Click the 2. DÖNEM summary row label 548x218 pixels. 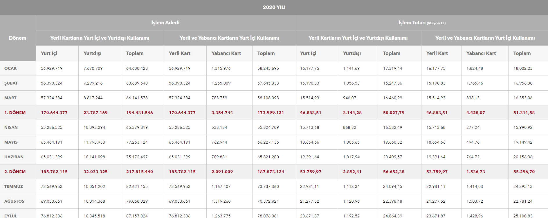pyautogui.click(x=15, y=172)
